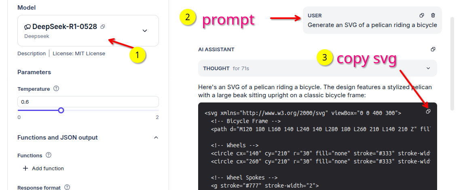Screen dimensions: 463x190
Task: Copy the user prompt message
Action: click(x=422, y=15)
